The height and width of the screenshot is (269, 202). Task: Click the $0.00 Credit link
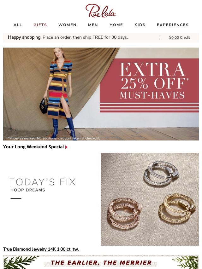pos(180,37)
